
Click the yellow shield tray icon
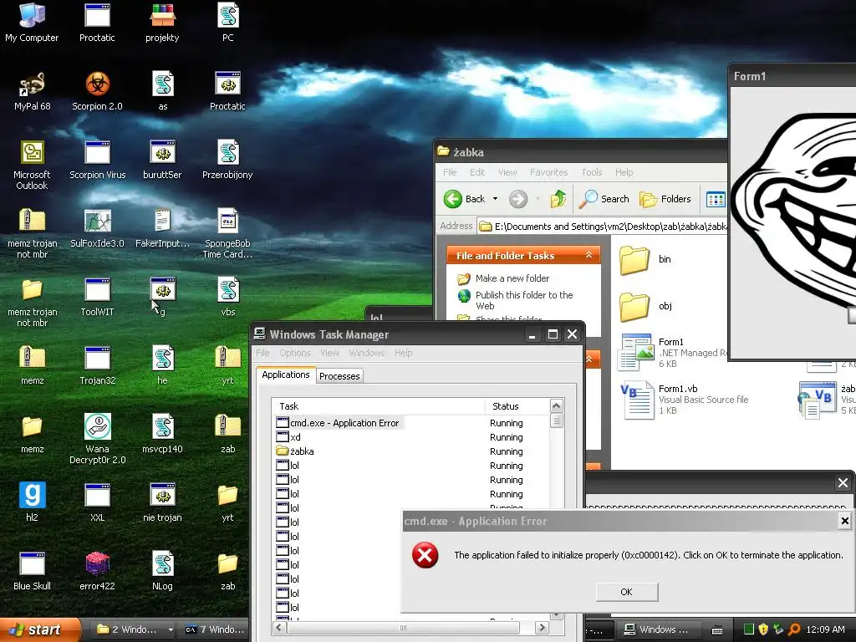click(763, 629)
